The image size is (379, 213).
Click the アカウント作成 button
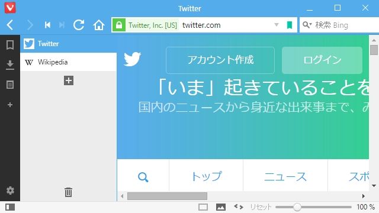(220, 60)
